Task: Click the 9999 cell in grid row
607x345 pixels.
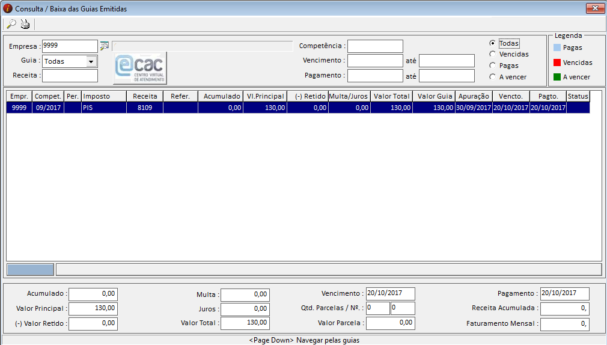Action: point(19,108)
